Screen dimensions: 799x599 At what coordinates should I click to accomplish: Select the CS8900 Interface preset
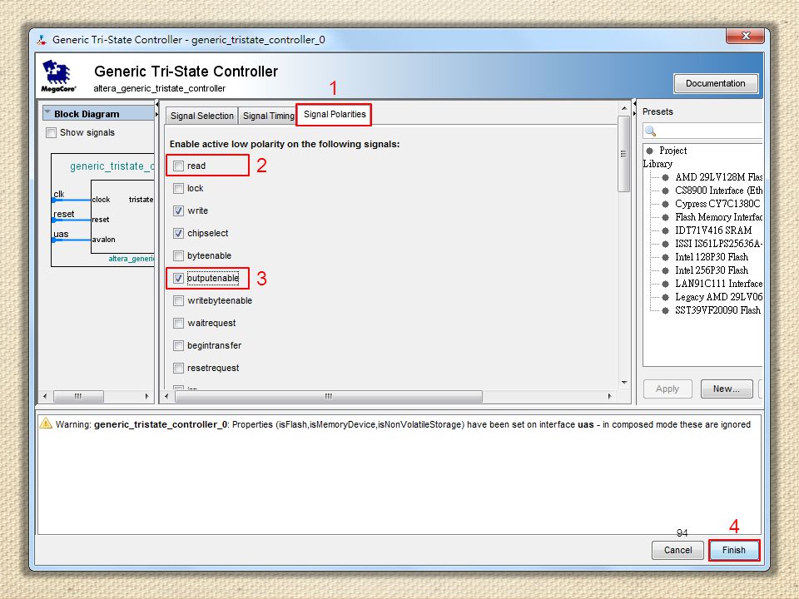point(718,190)
